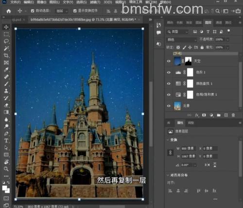The height and width of the screenshot is (208, 243).
Task: Select the Healing Brush tool
Action: pos(6,76)
